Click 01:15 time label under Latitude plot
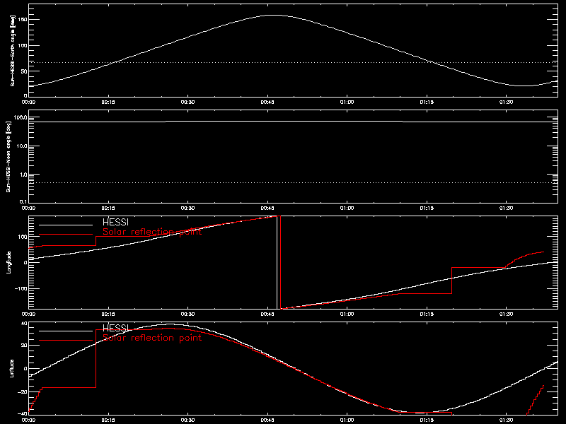The height and width of the screenshot is (424, 566). coord(427,420)
